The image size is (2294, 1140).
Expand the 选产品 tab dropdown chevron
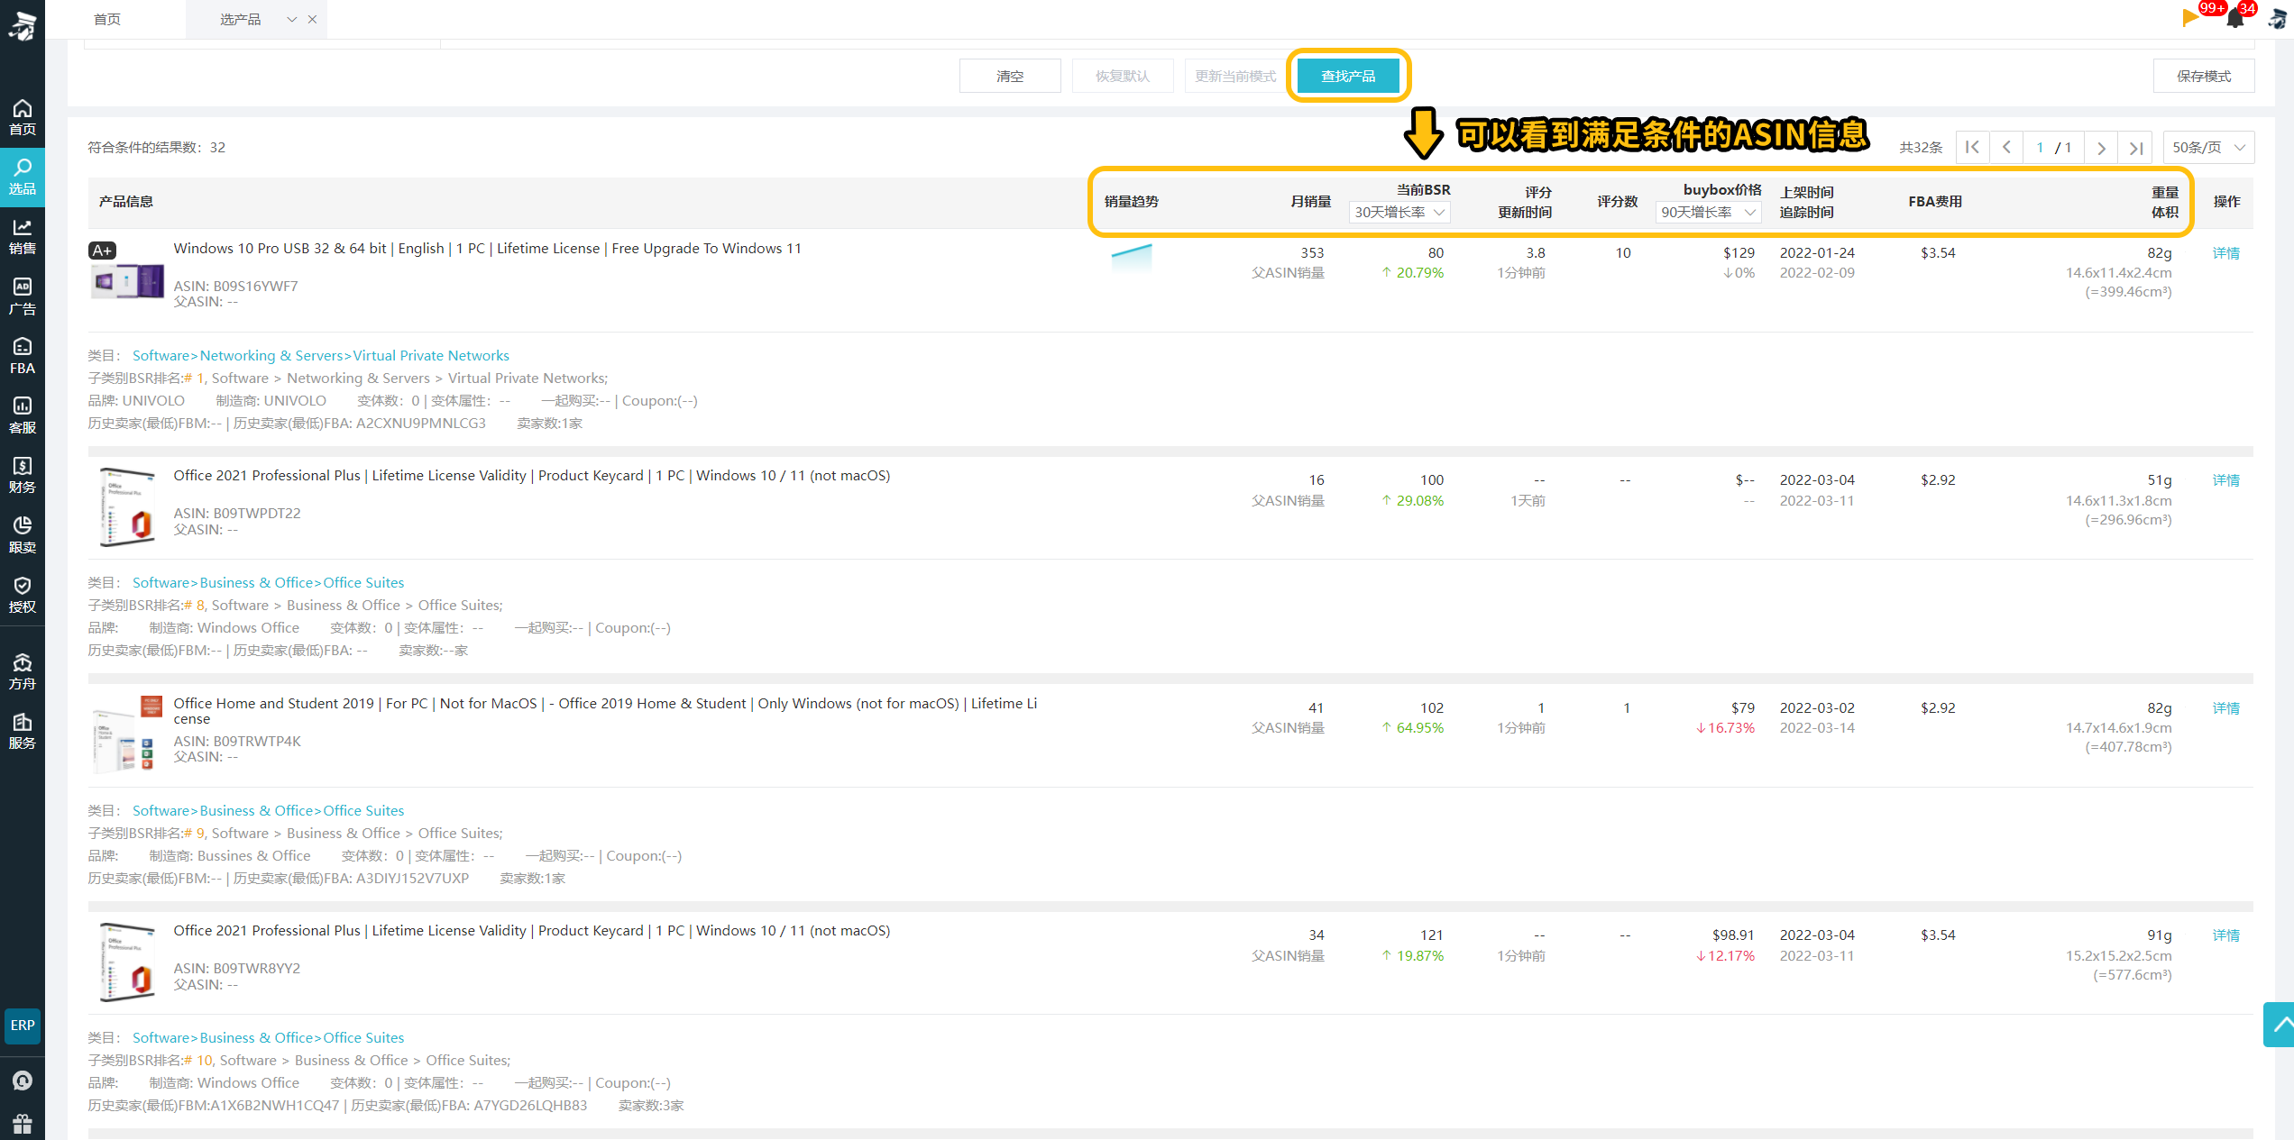point(291,19)
